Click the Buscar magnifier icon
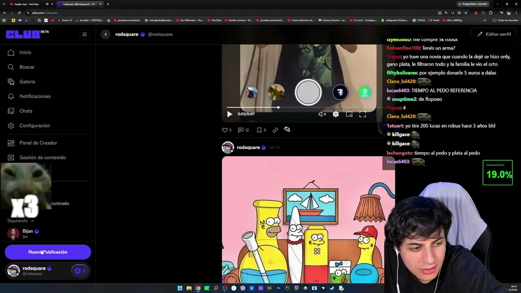The image size is (521, 293). [x=11, y=67]
